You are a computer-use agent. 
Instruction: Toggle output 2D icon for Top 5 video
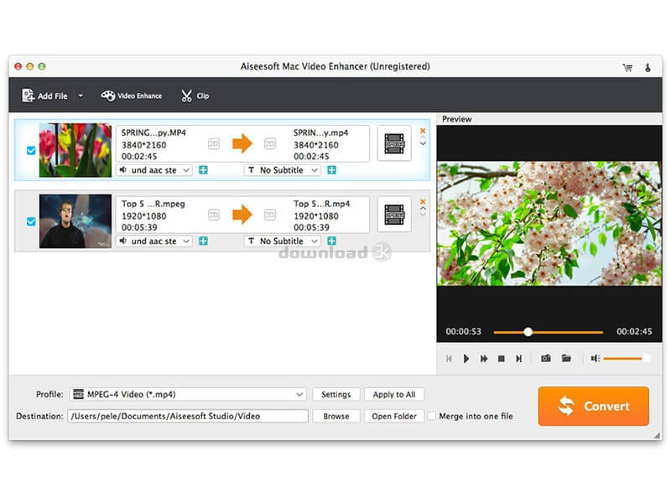point(269,215)
